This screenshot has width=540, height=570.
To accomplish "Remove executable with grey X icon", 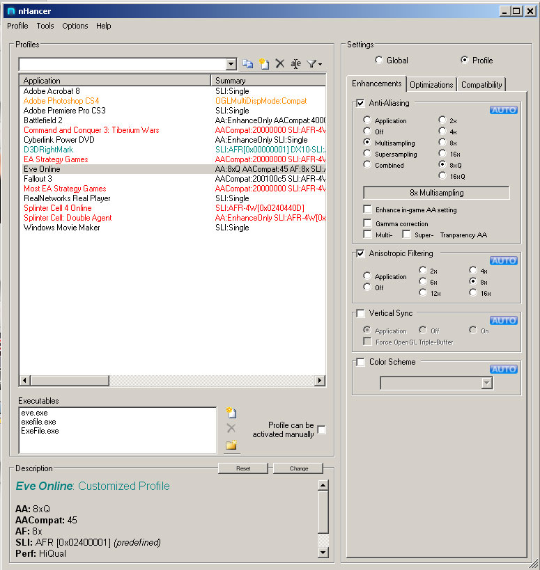I will click(231, 428).
